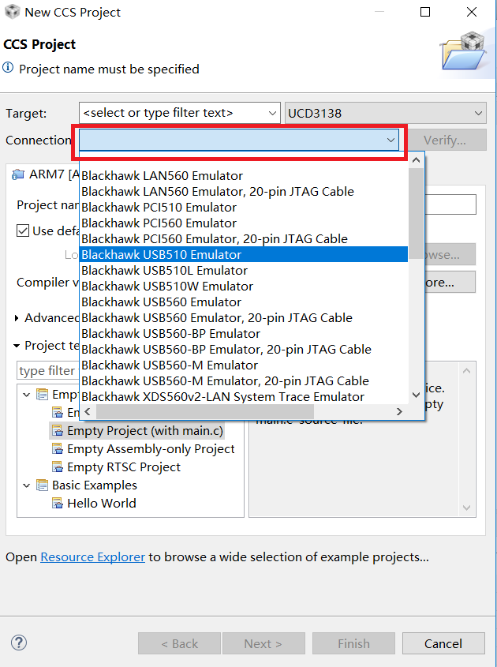
Task: Click Basic Examples folder icon
Action: (x=42, y=485)
